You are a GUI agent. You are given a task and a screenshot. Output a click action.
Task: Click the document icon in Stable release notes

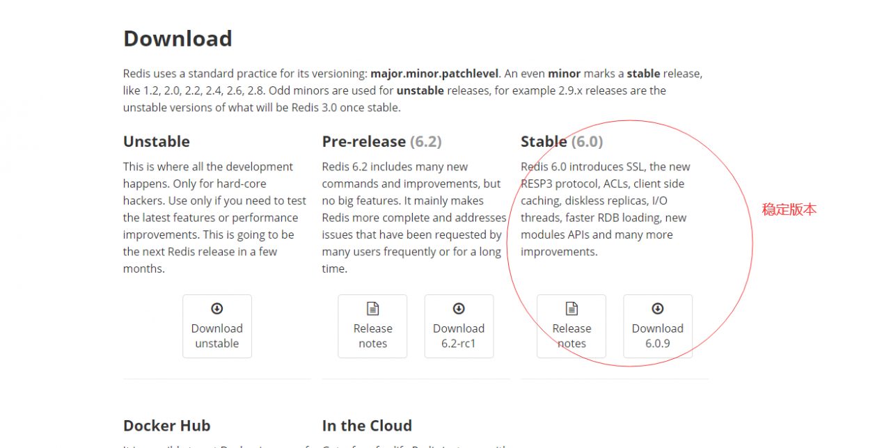click(x=571, y=309)
